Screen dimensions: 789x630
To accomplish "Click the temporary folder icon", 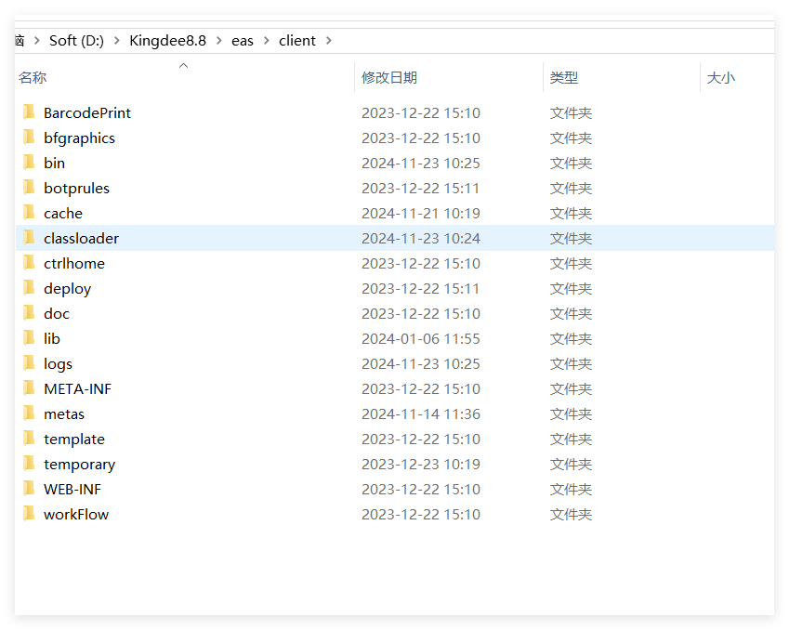I will pyautogui.click(x=29, y=464).
